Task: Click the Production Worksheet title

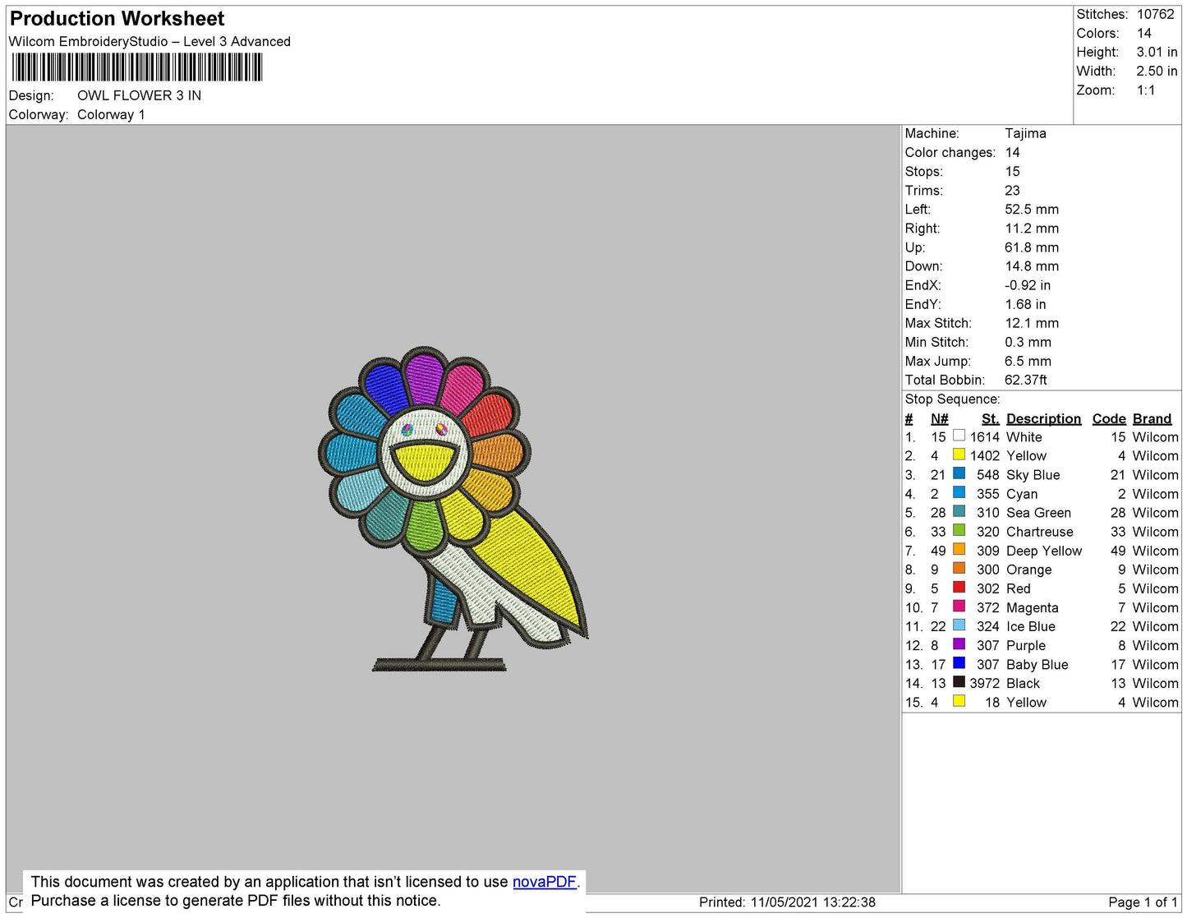Action: coord(117,19)
